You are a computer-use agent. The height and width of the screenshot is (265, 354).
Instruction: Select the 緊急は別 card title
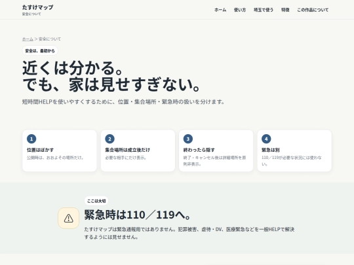(x=271, y=150)
